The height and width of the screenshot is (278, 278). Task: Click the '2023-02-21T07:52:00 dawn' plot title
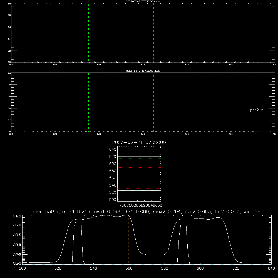pos(143,1)
